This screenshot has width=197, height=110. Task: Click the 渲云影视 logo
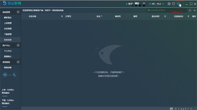click(x=12, y=3)
